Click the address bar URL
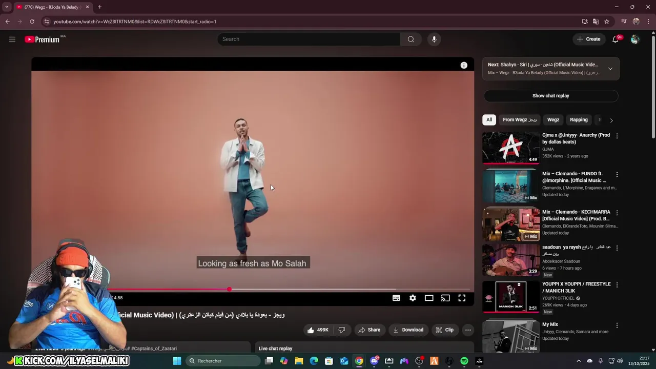Screen dimensions: 656x369 pyautogui.click(x=135, y=22)
